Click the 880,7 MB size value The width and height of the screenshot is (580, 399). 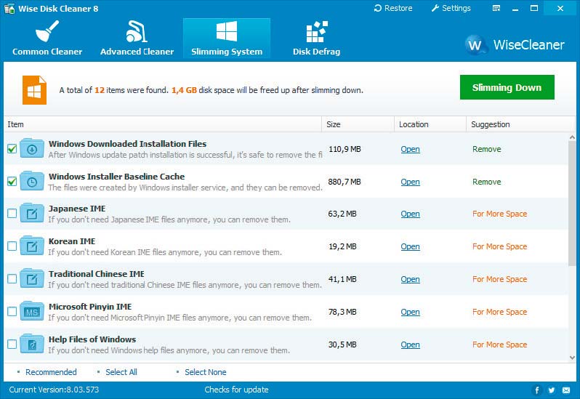(x=345, y=182)
